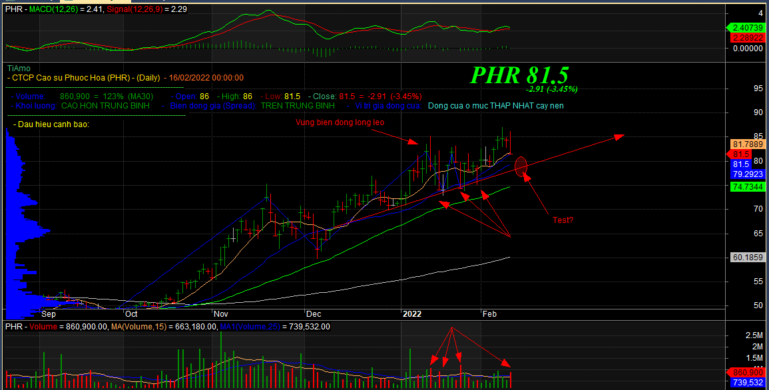Click the 'TiAmo' chart label
Viewport: 769px width, 390px height.
(x=19, y=69)
